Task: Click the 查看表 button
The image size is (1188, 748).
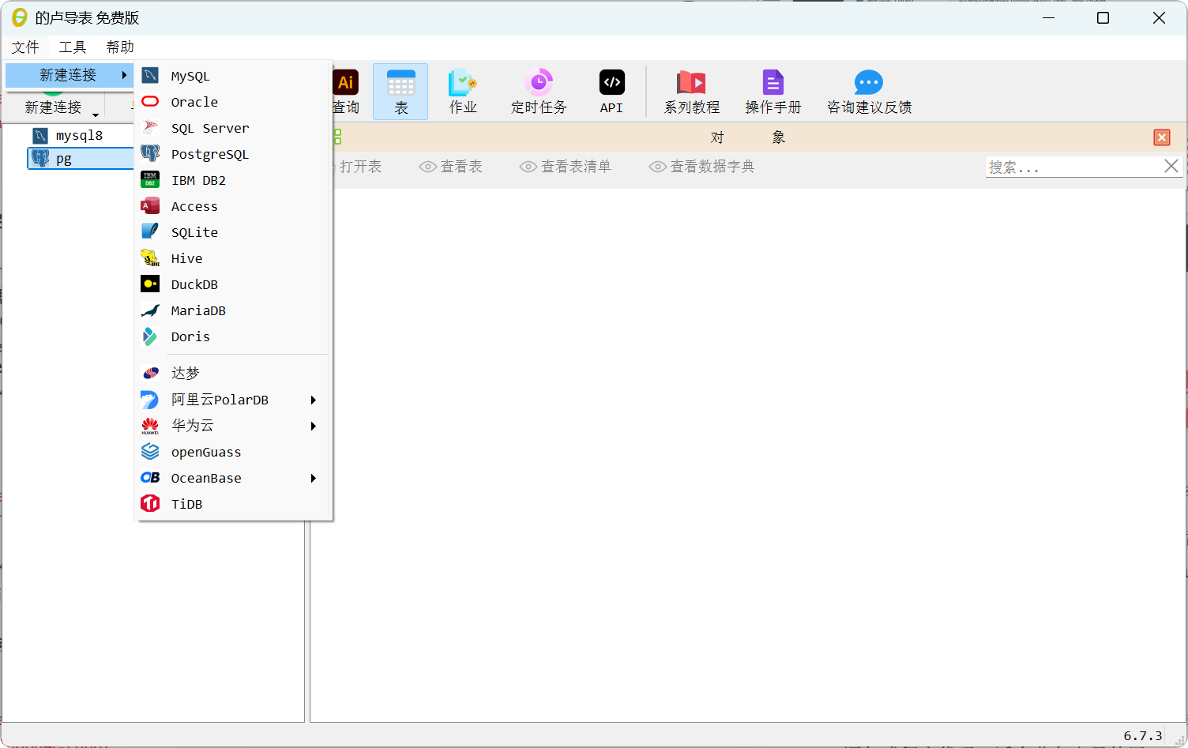Action: coord(451,167)
